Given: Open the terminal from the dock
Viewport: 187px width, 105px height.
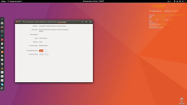Looking at the screenshot, I should click(x=2, y=32).
